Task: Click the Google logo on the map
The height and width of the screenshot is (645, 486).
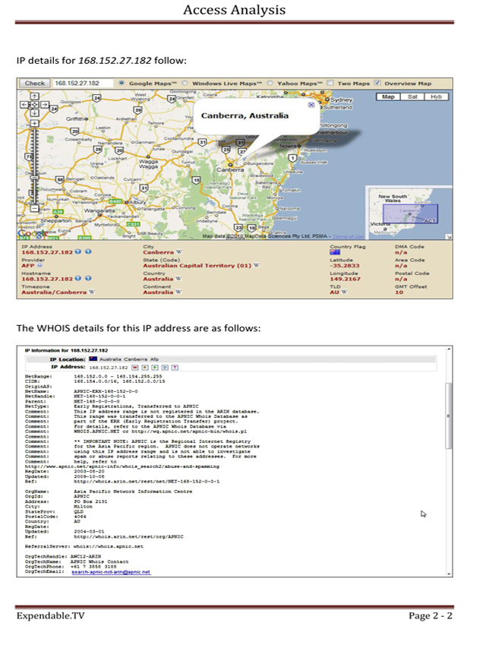Action: click(x=33, y=234)
